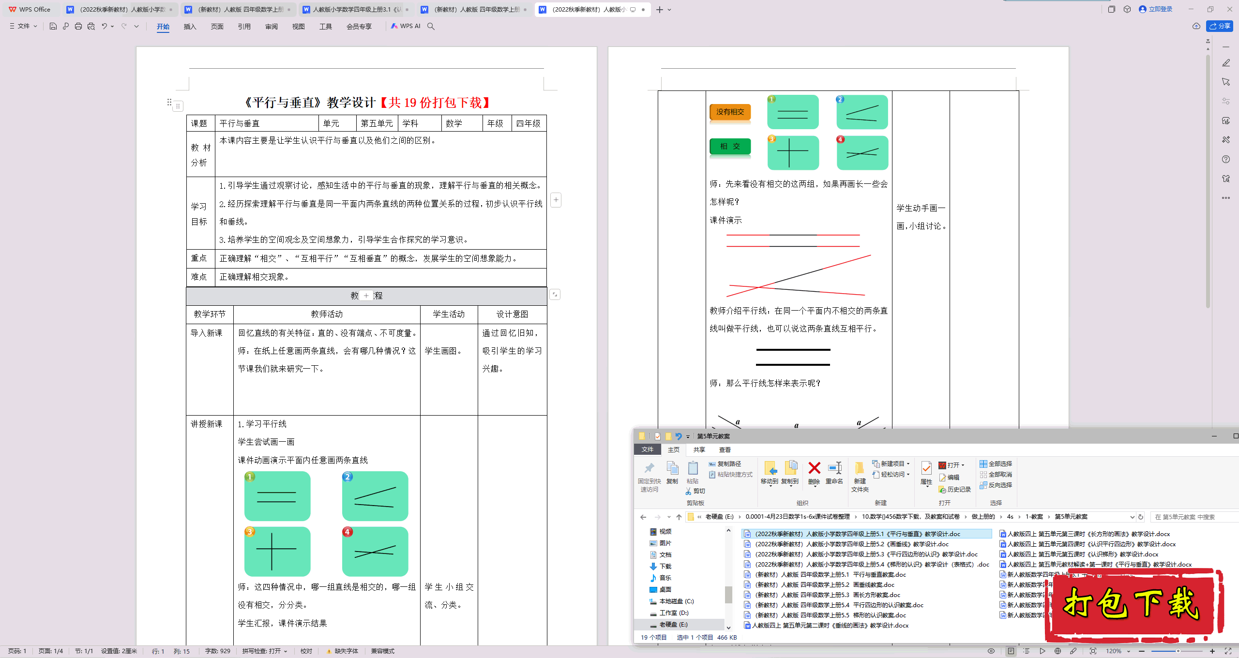Screen dimensions: 1239x658
Task: Click 校对 in the status bar
Action: pyautogui.click(x=306, y=651)
